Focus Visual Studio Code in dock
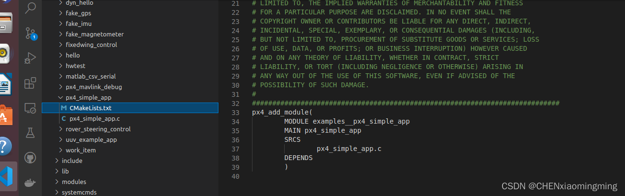The image size is (625, 196). (x=6, y=177)
